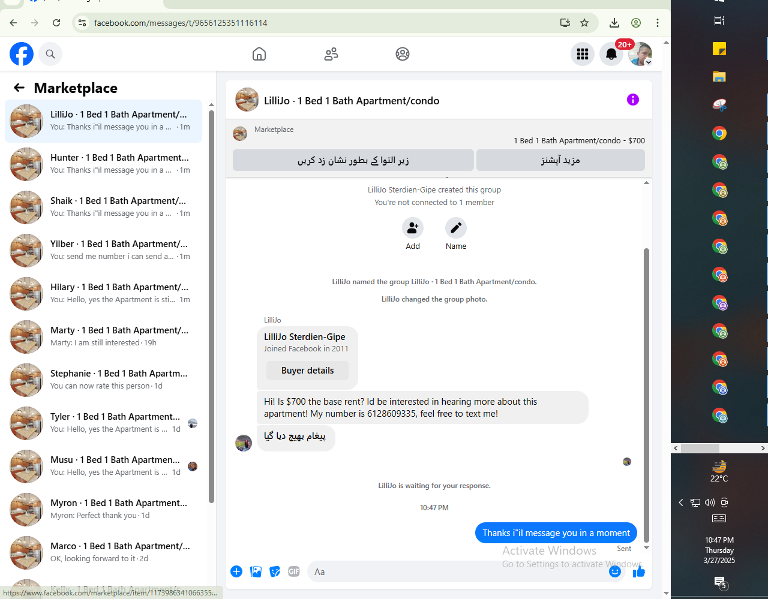Open the Musu conversation
Image resolution: width=768 pixels, height=599 pixels.
[103, 466]
